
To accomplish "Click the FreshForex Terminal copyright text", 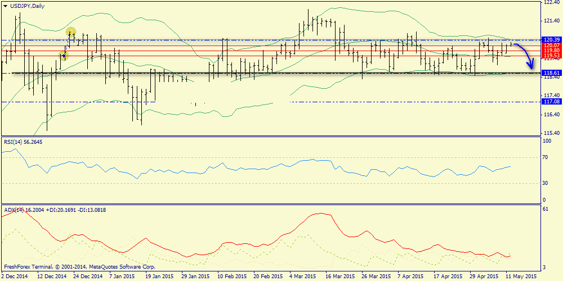I will point(79,267).
